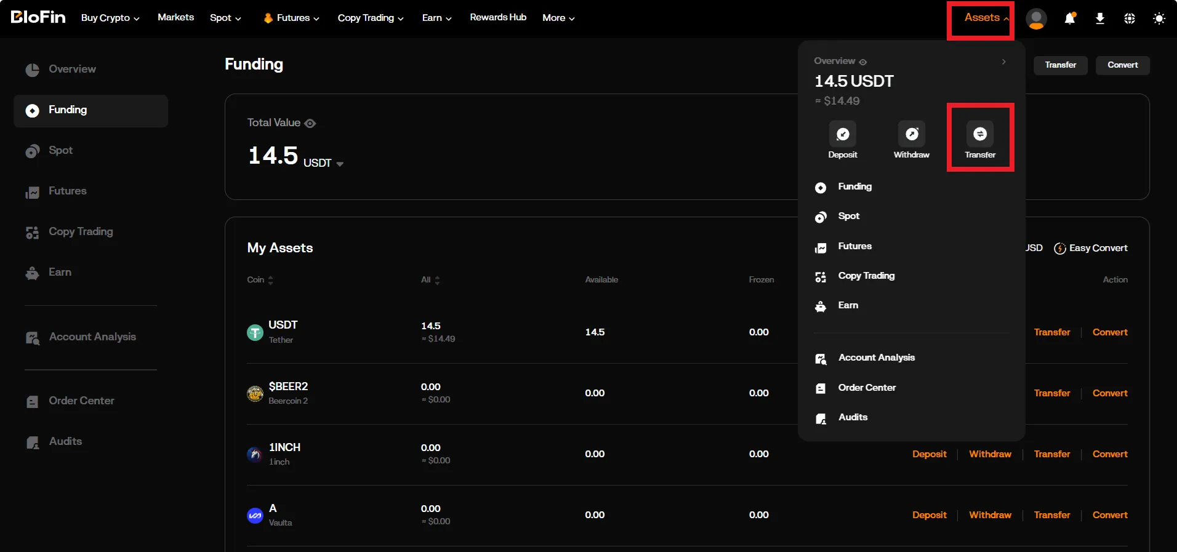This screenshot has height=552, width=1177.
Task: Expand the Spot nav dropdown
Action: tap(225, 18)
